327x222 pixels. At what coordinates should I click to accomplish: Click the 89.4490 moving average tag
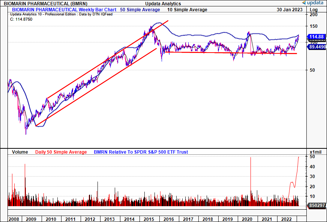tap(317, 47)
